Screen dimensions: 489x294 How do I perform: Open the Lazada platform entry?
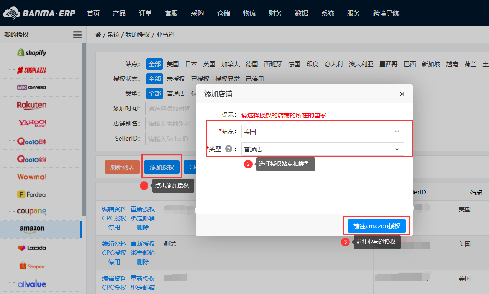coord(32,248)
